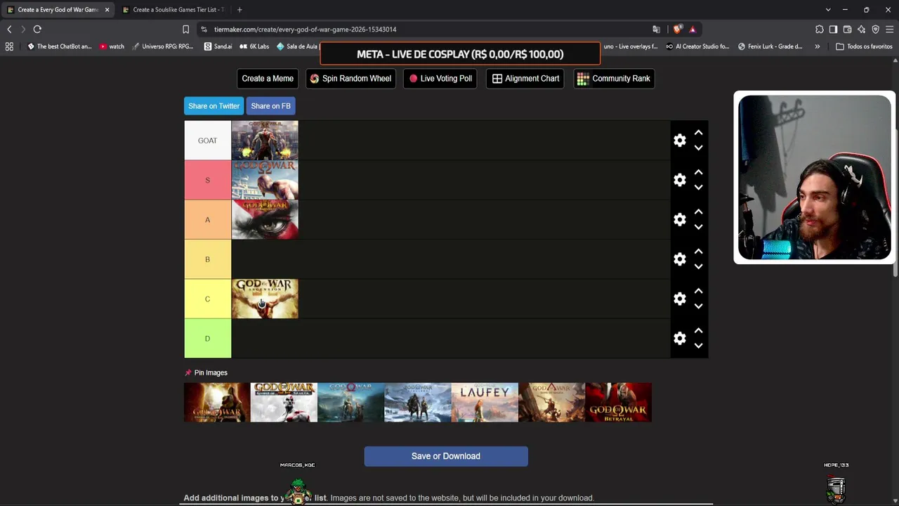Open the browser main hamburger menu
This screenshot has height=506, width=899.
889,30
